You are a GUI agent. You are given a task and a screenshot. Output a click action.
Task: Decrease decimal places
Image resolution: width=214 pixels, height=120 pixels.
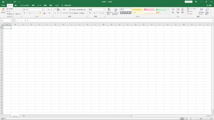[x=103, y=13]
